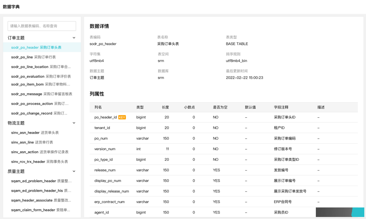Open sodr_po_line 采购订单行表
Viewport: 366px width, 219px height.
[x=33, y=57]
